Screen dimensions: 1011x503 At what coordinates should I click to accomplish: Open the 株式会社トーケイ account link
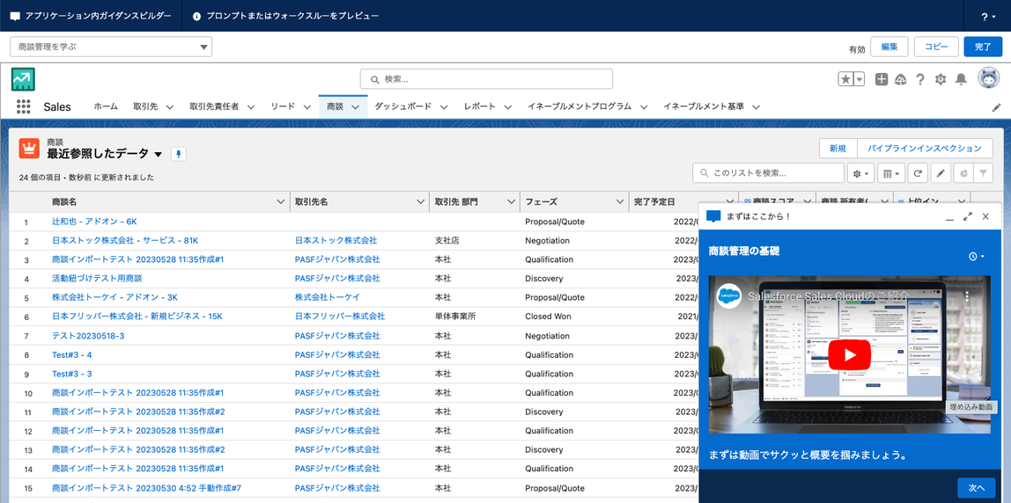(327, 297)
